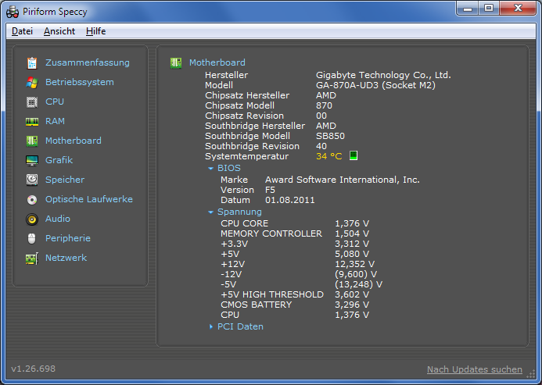Click the Speccy app icon in title bar
The height and width of the screenshot is (385, 542).
pyautogui.click(x=13, y=12)
